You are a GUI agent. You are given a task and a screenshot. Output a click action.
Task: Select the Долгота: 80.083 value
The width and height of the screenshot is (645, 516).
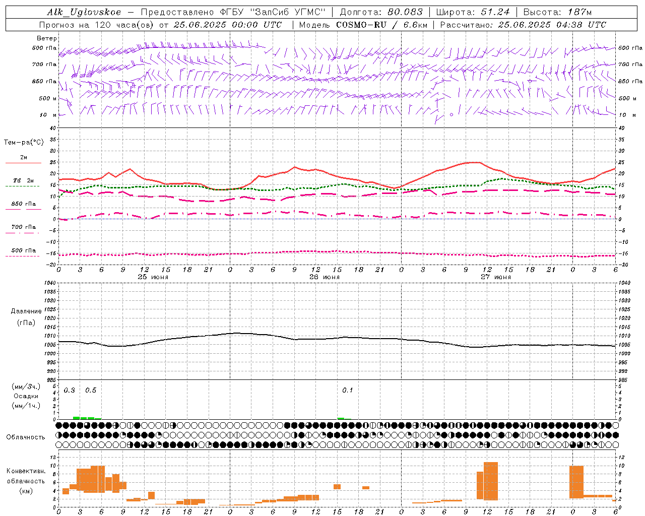coord(381,12)
